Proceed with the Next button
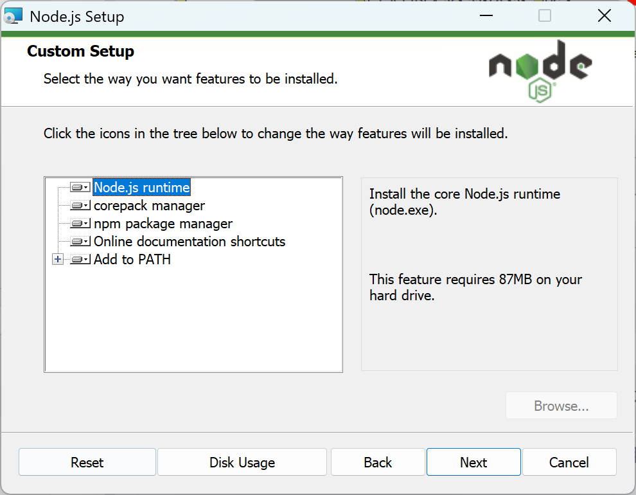The width and height of the screenshot is (636, 495). click(473, 462)
